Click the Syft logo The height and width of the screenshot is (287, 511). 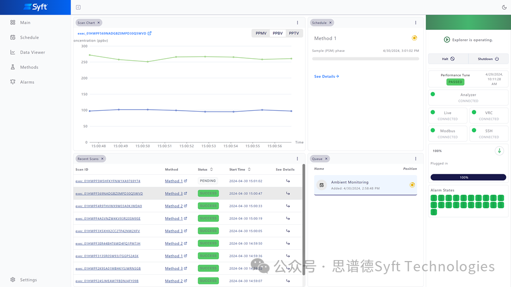pyautogui.click(x=36, y=7)
